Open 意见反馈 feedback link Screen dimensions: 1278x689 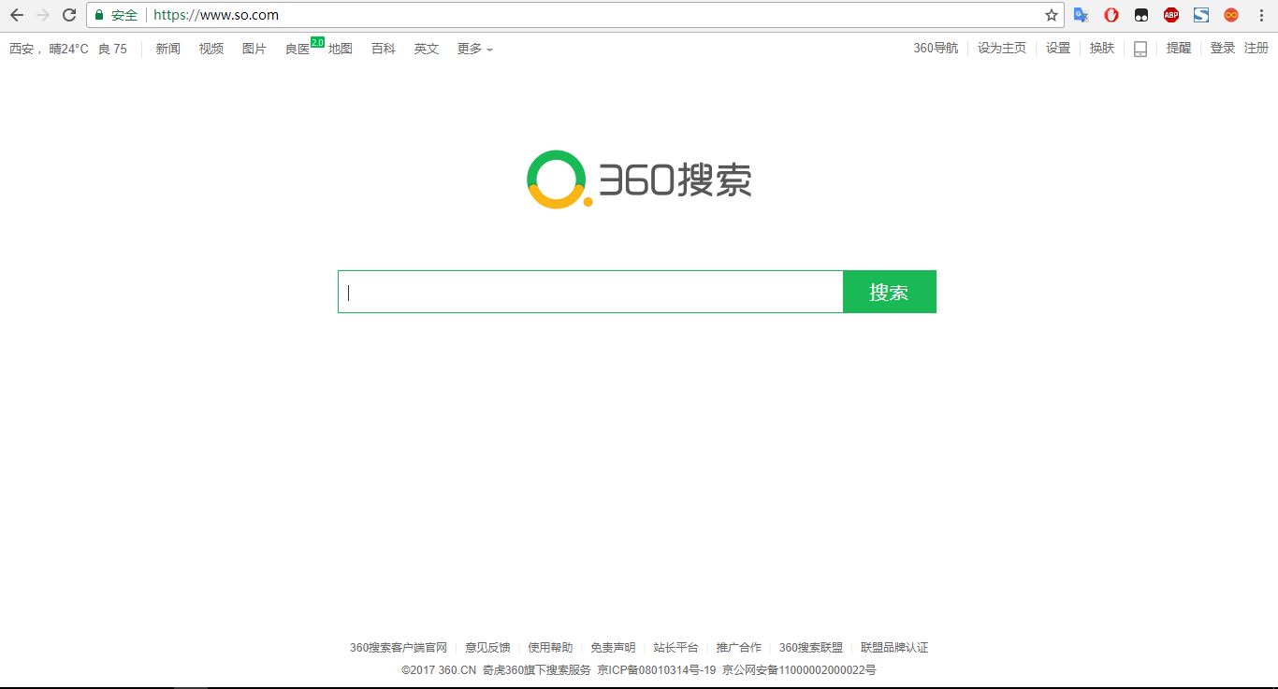[x=487, y=648]
